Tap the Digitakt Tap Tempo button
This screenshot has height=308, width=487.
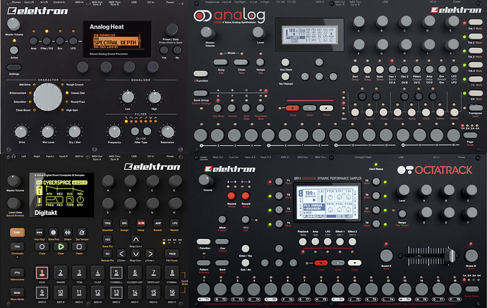82,233
